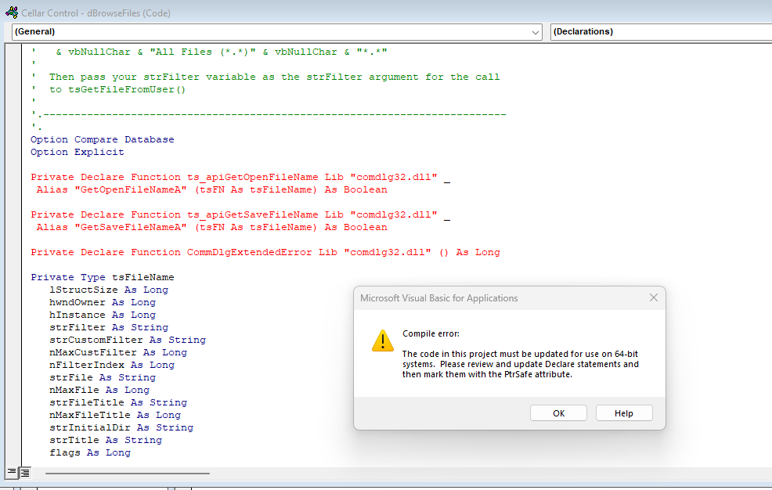Click 'nMaxCustFilter As Long' line

(118, 353)
